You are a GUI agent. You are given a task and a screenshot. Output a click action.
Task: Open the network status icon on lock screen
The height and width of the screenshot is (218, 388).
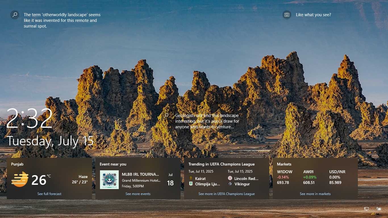[366, 209]
